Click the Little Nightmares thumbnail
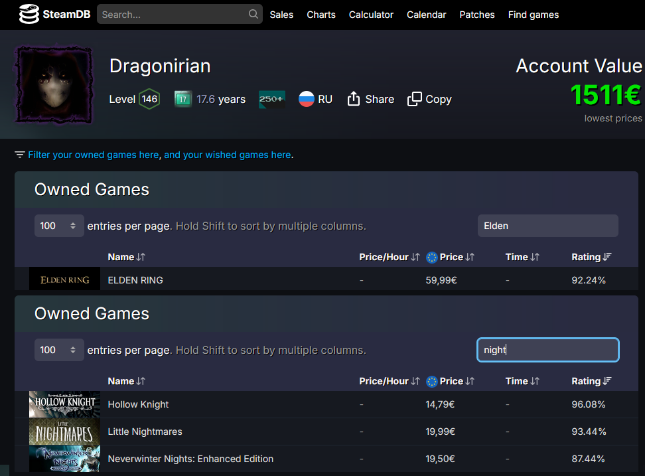The width and height of the screenshot is (645, 476). [64, 432]
